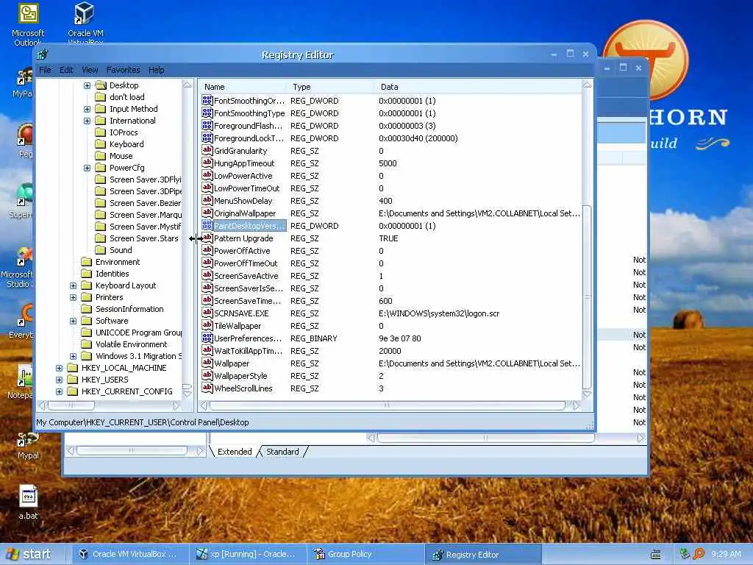
Task: Select the PowerOffTimeOut value name
Action: [x=246, y=263]
